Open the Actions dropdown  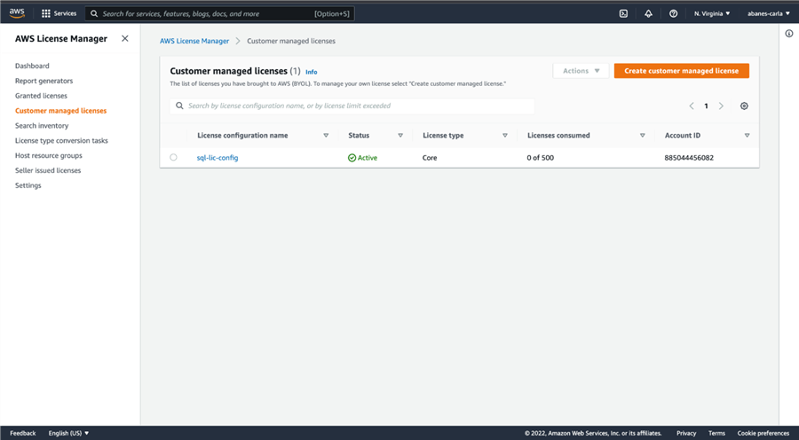(581, 71)
